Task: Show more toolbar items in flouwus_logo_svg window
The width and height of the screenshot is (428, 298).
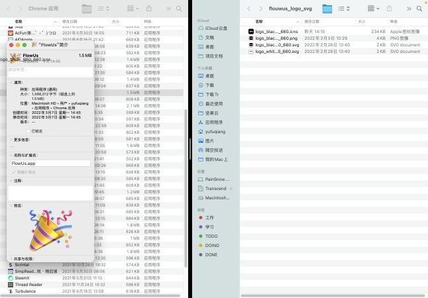Action: [409, 9]
